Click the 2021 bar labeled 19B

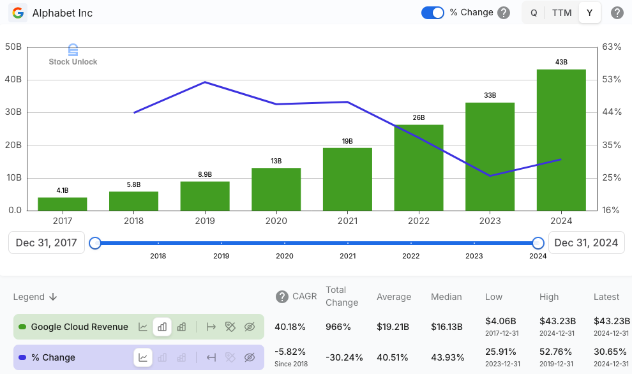tap(347, 179)
